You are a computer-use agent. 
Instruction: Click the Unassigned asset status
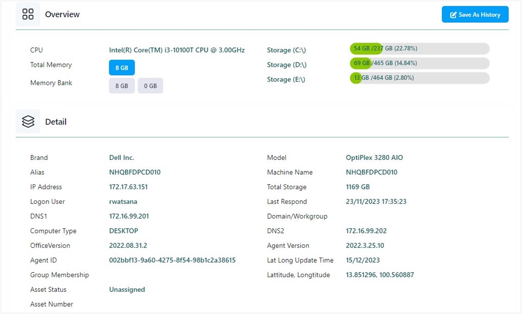coord(127,289)
